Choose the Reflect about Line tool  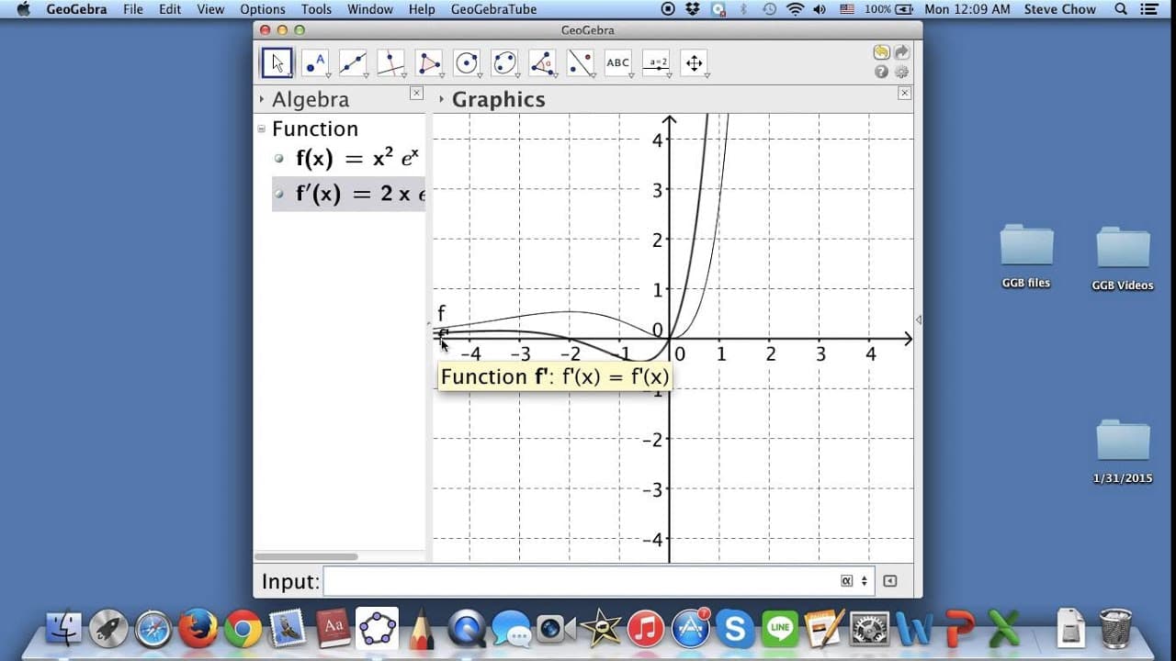point(581,62)
